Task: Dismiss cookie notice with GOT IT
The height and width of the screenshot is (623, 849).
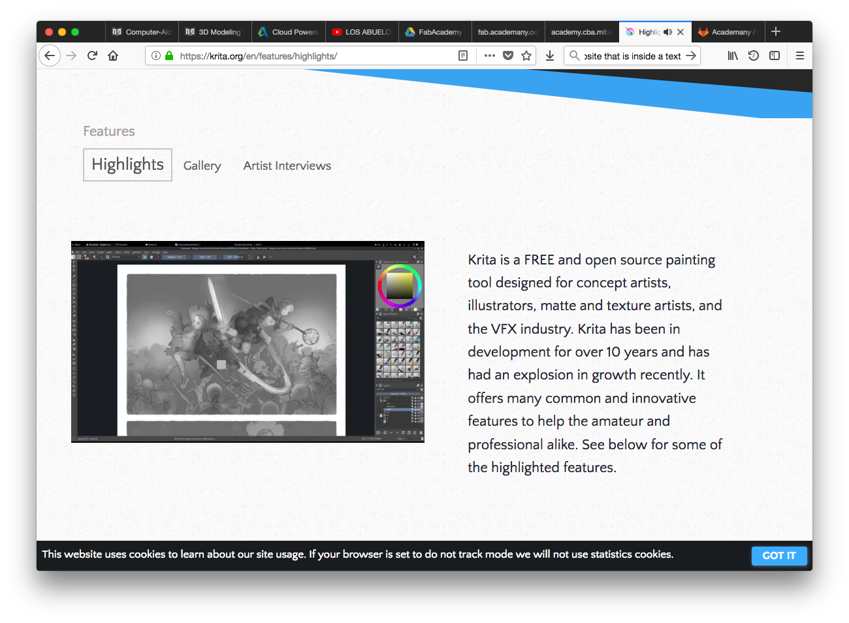Action: tap(779, 555)
